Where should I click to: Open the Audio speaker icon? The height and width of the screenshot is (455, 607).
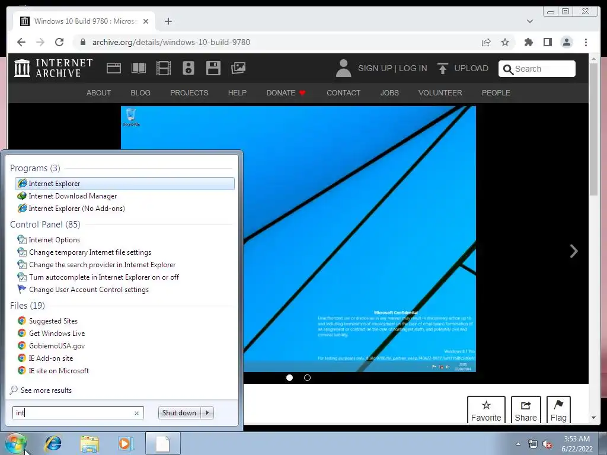(x=188, y=68)
